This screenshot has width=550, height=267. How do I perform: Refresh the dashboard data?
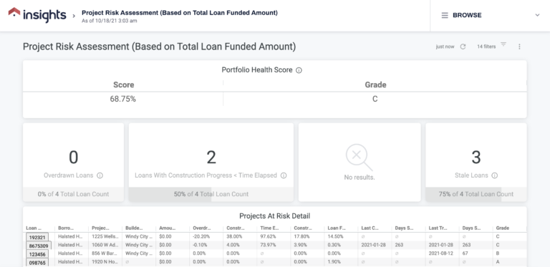click(x=463, y=47)
